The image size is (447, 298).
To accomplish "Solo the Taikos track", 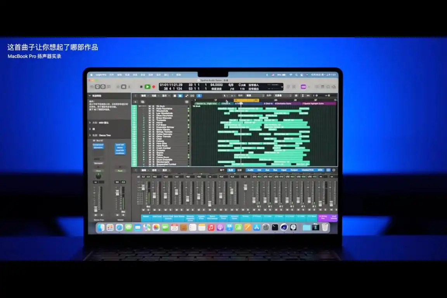I will tap(153, 155).
